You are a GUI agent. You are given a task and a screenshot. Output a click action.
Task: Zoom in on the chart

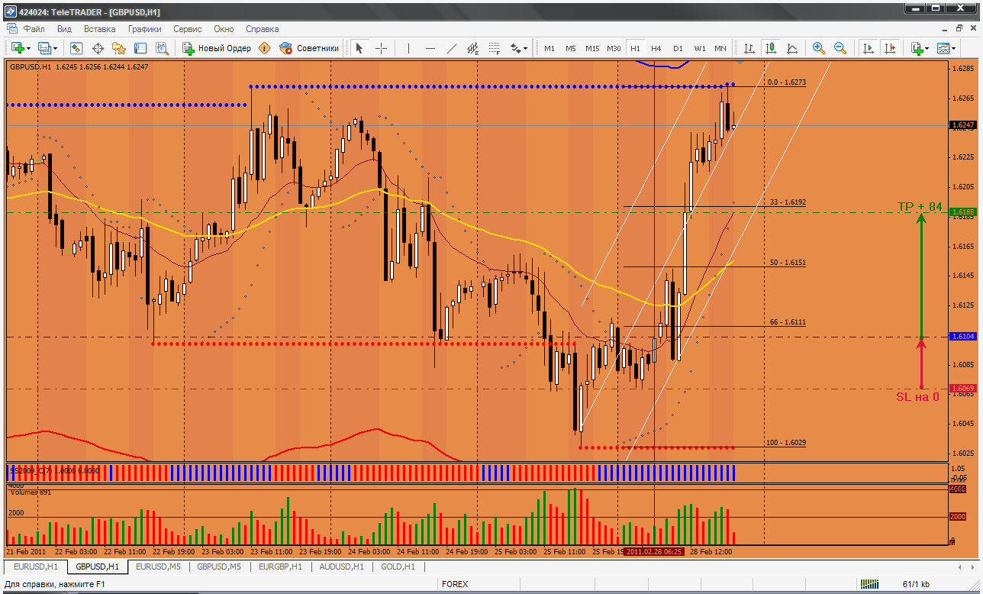[819, 48]
